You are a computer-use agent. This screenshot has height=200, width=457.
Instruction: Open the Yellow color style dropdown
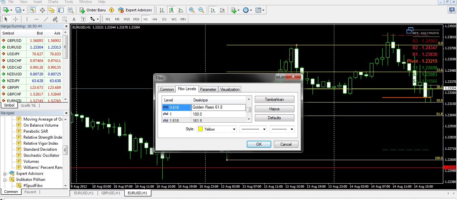point(217,129)
